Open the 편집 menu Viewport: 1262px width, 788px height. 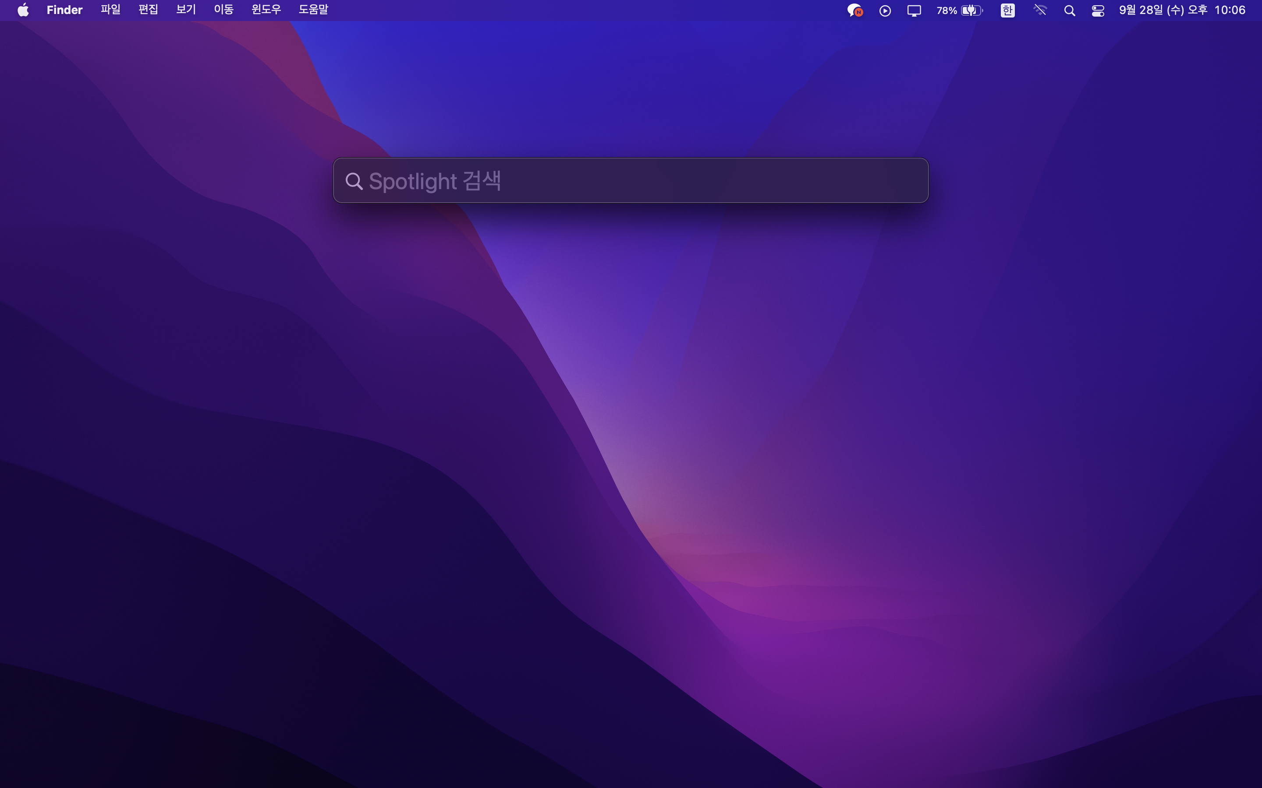coord(148,10)
